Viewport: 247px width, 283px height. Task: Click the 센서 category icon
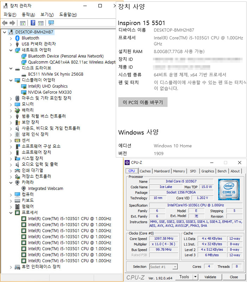coord(17,140)
